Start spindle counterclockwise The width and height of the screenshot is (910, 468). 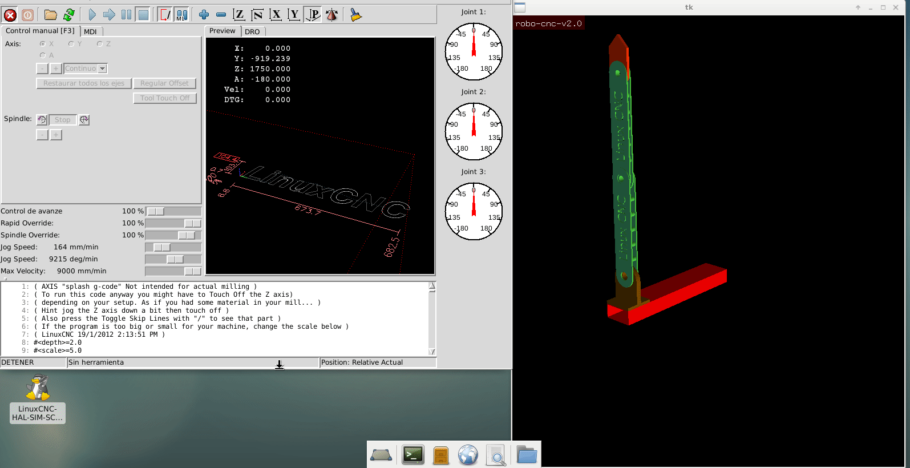click(x=42, y=120)
